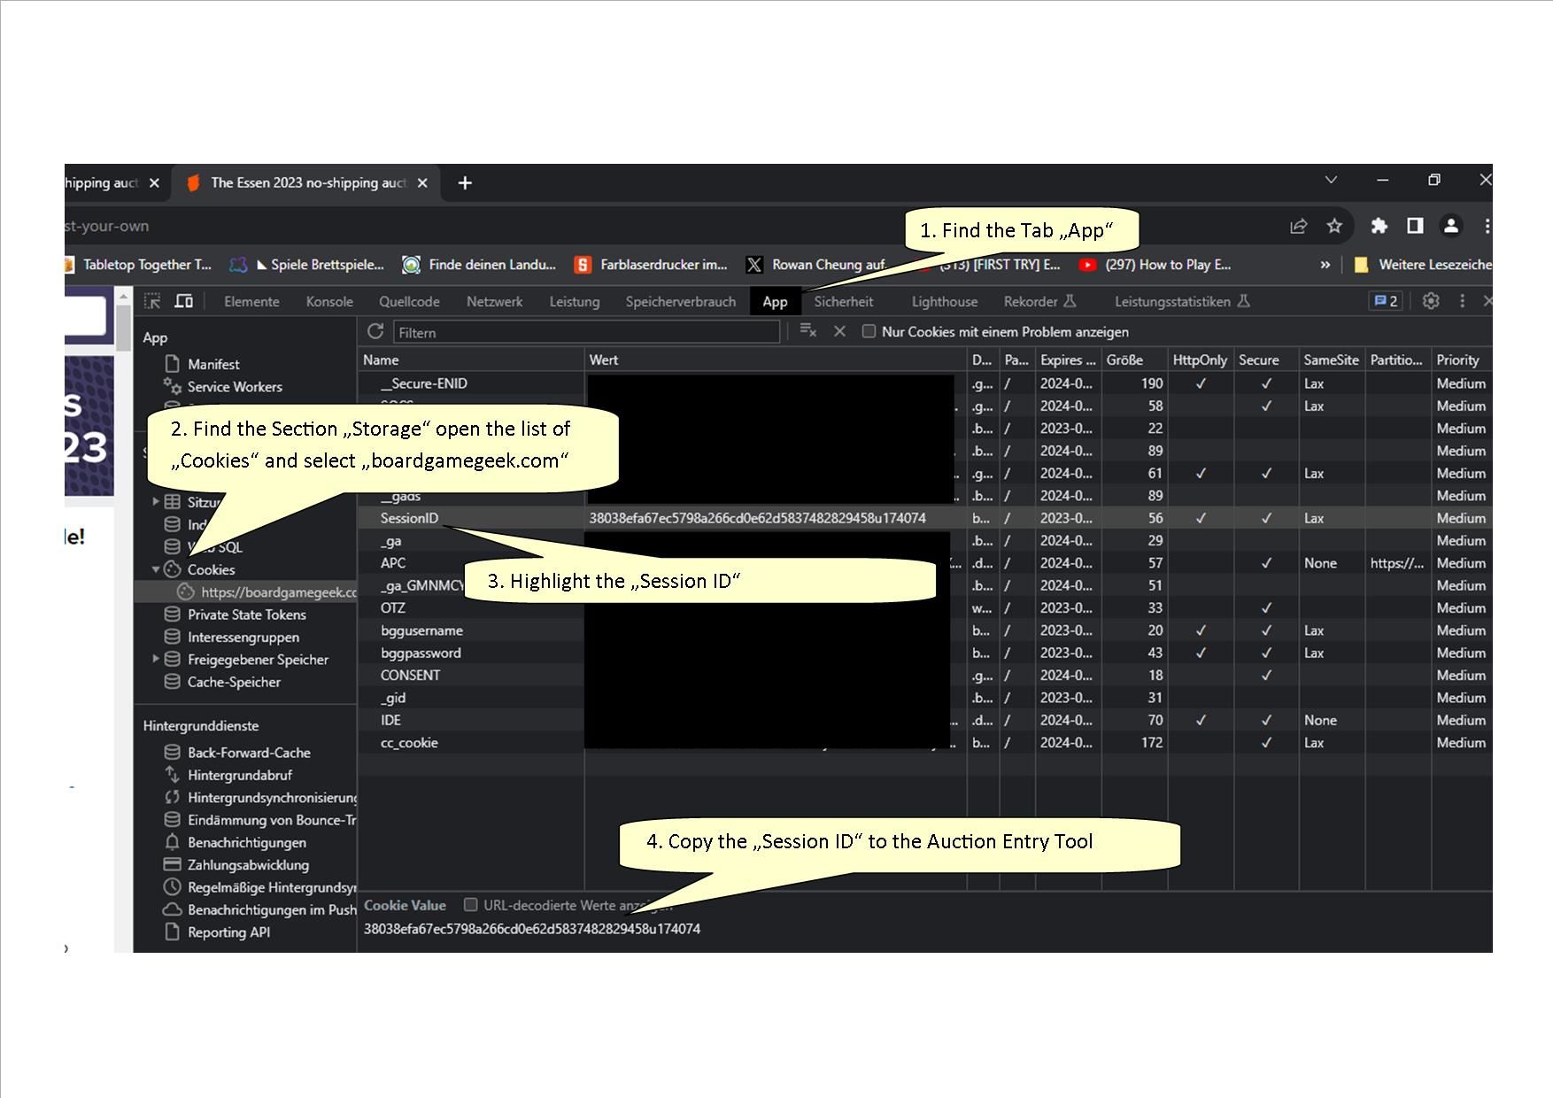Switch to the Netzwerk tab

pyautogui.click(x=494, y=301)
